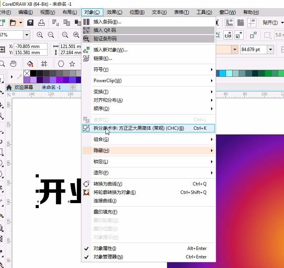Select the Pan hand tool
The width and height of the screenshot is (284, 268).
point(13,64)
